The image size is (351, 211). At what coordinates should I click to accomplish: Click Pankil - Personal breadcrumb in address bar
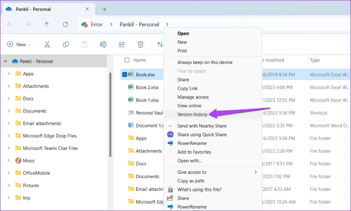click(139, 25)
